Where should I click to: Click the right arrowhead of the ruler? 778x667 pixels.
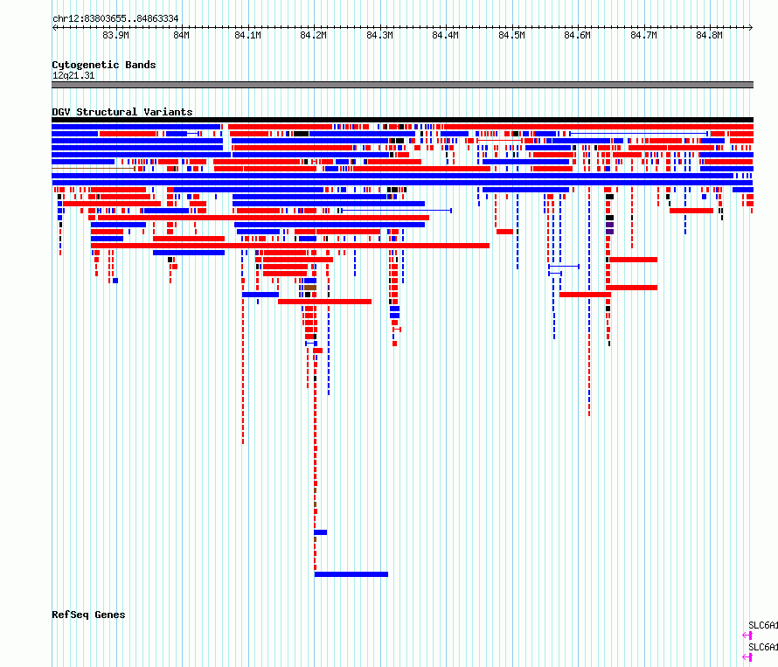point(751,28)
